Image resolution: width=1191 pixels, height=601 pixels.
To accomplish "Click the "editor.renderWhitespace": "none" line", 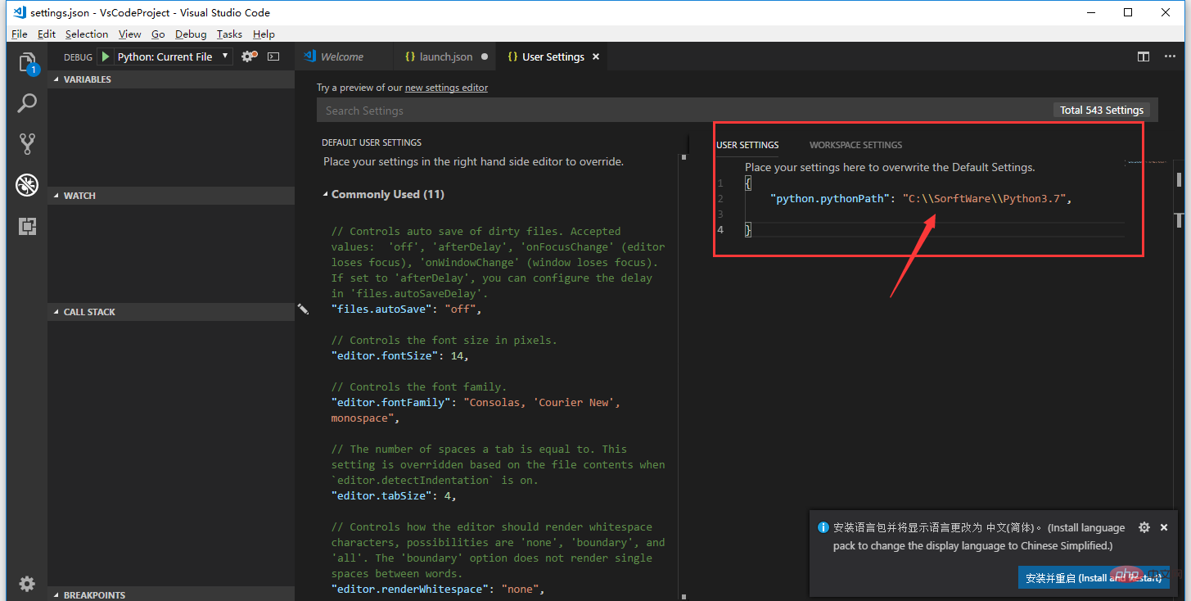I will click(x=438, y=589).
